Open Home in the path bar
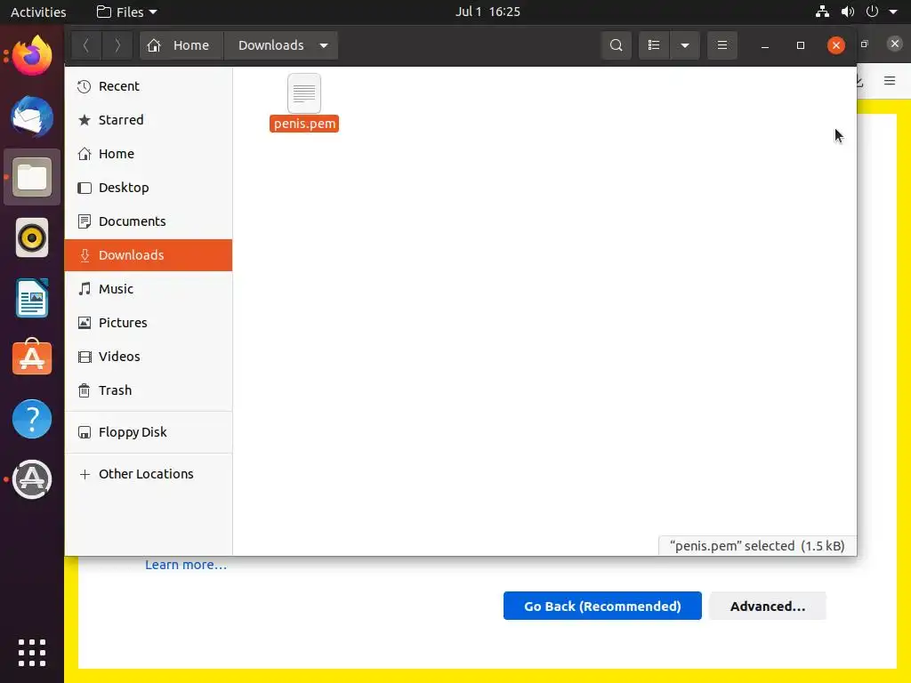 (x=181, y=45)
